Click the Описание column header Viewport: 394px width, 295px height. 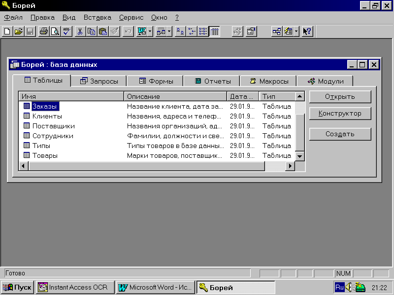[x=175, y=96]
